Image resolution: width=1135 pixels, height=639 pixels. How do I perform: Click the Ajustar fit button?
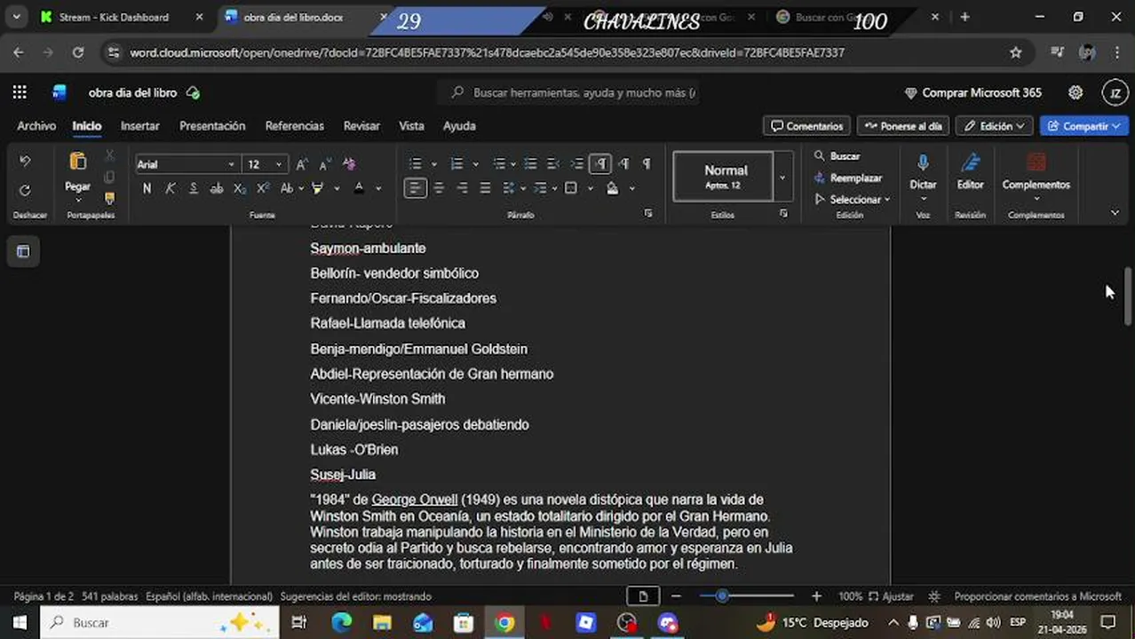point(891,596)
